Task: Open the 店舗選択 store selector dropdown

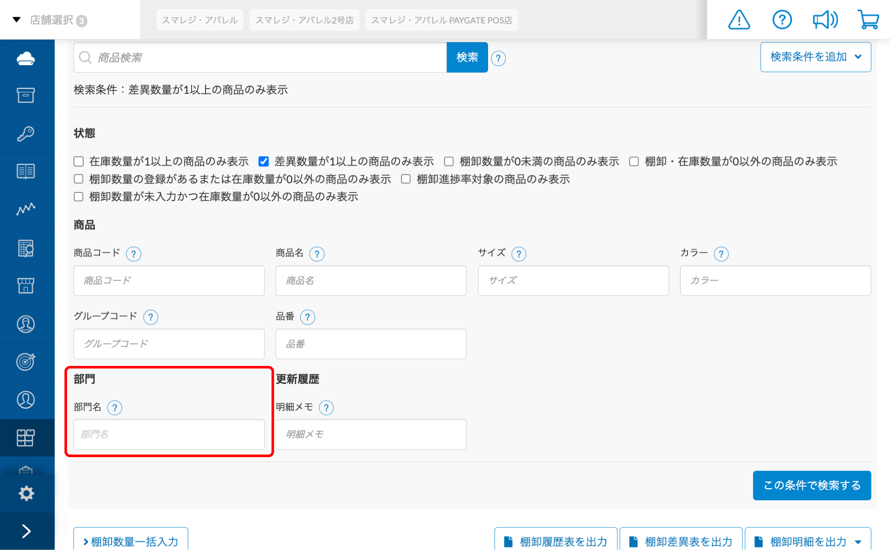Action: pyautogui.click(x=51, y=20)
